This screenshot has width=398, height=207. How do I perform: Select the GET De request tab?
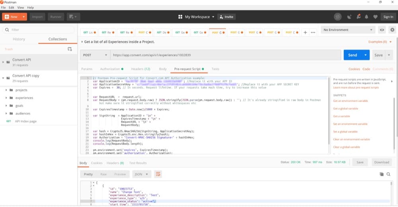click(x=163, y=33)
